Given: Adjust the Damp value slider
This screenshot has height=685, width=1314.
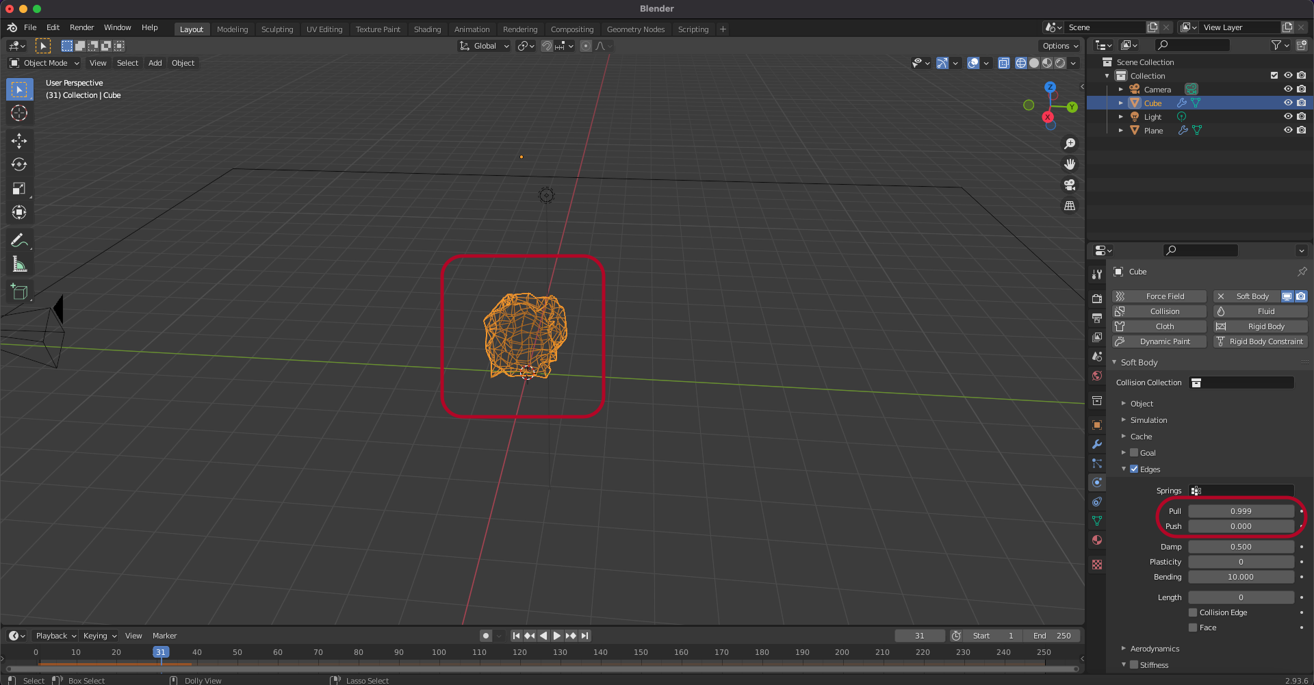Looking at the screenshot, I should pyautogui.click(x=1241, y=547).
